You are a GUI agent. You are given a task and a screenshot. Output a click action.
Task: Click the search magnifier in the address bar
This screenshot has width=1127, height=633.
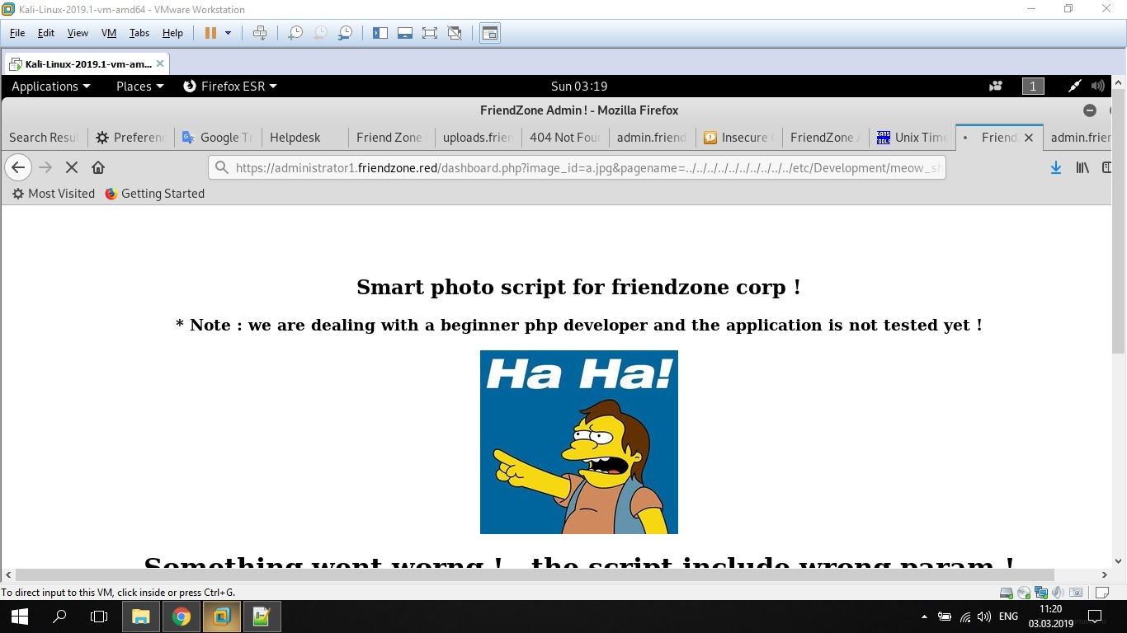click(x=221, y=167)
